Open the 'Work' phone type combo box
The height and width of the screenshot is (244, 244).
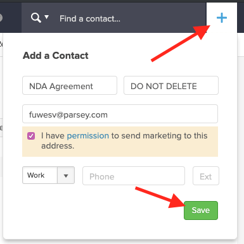(x=48, y=175)
